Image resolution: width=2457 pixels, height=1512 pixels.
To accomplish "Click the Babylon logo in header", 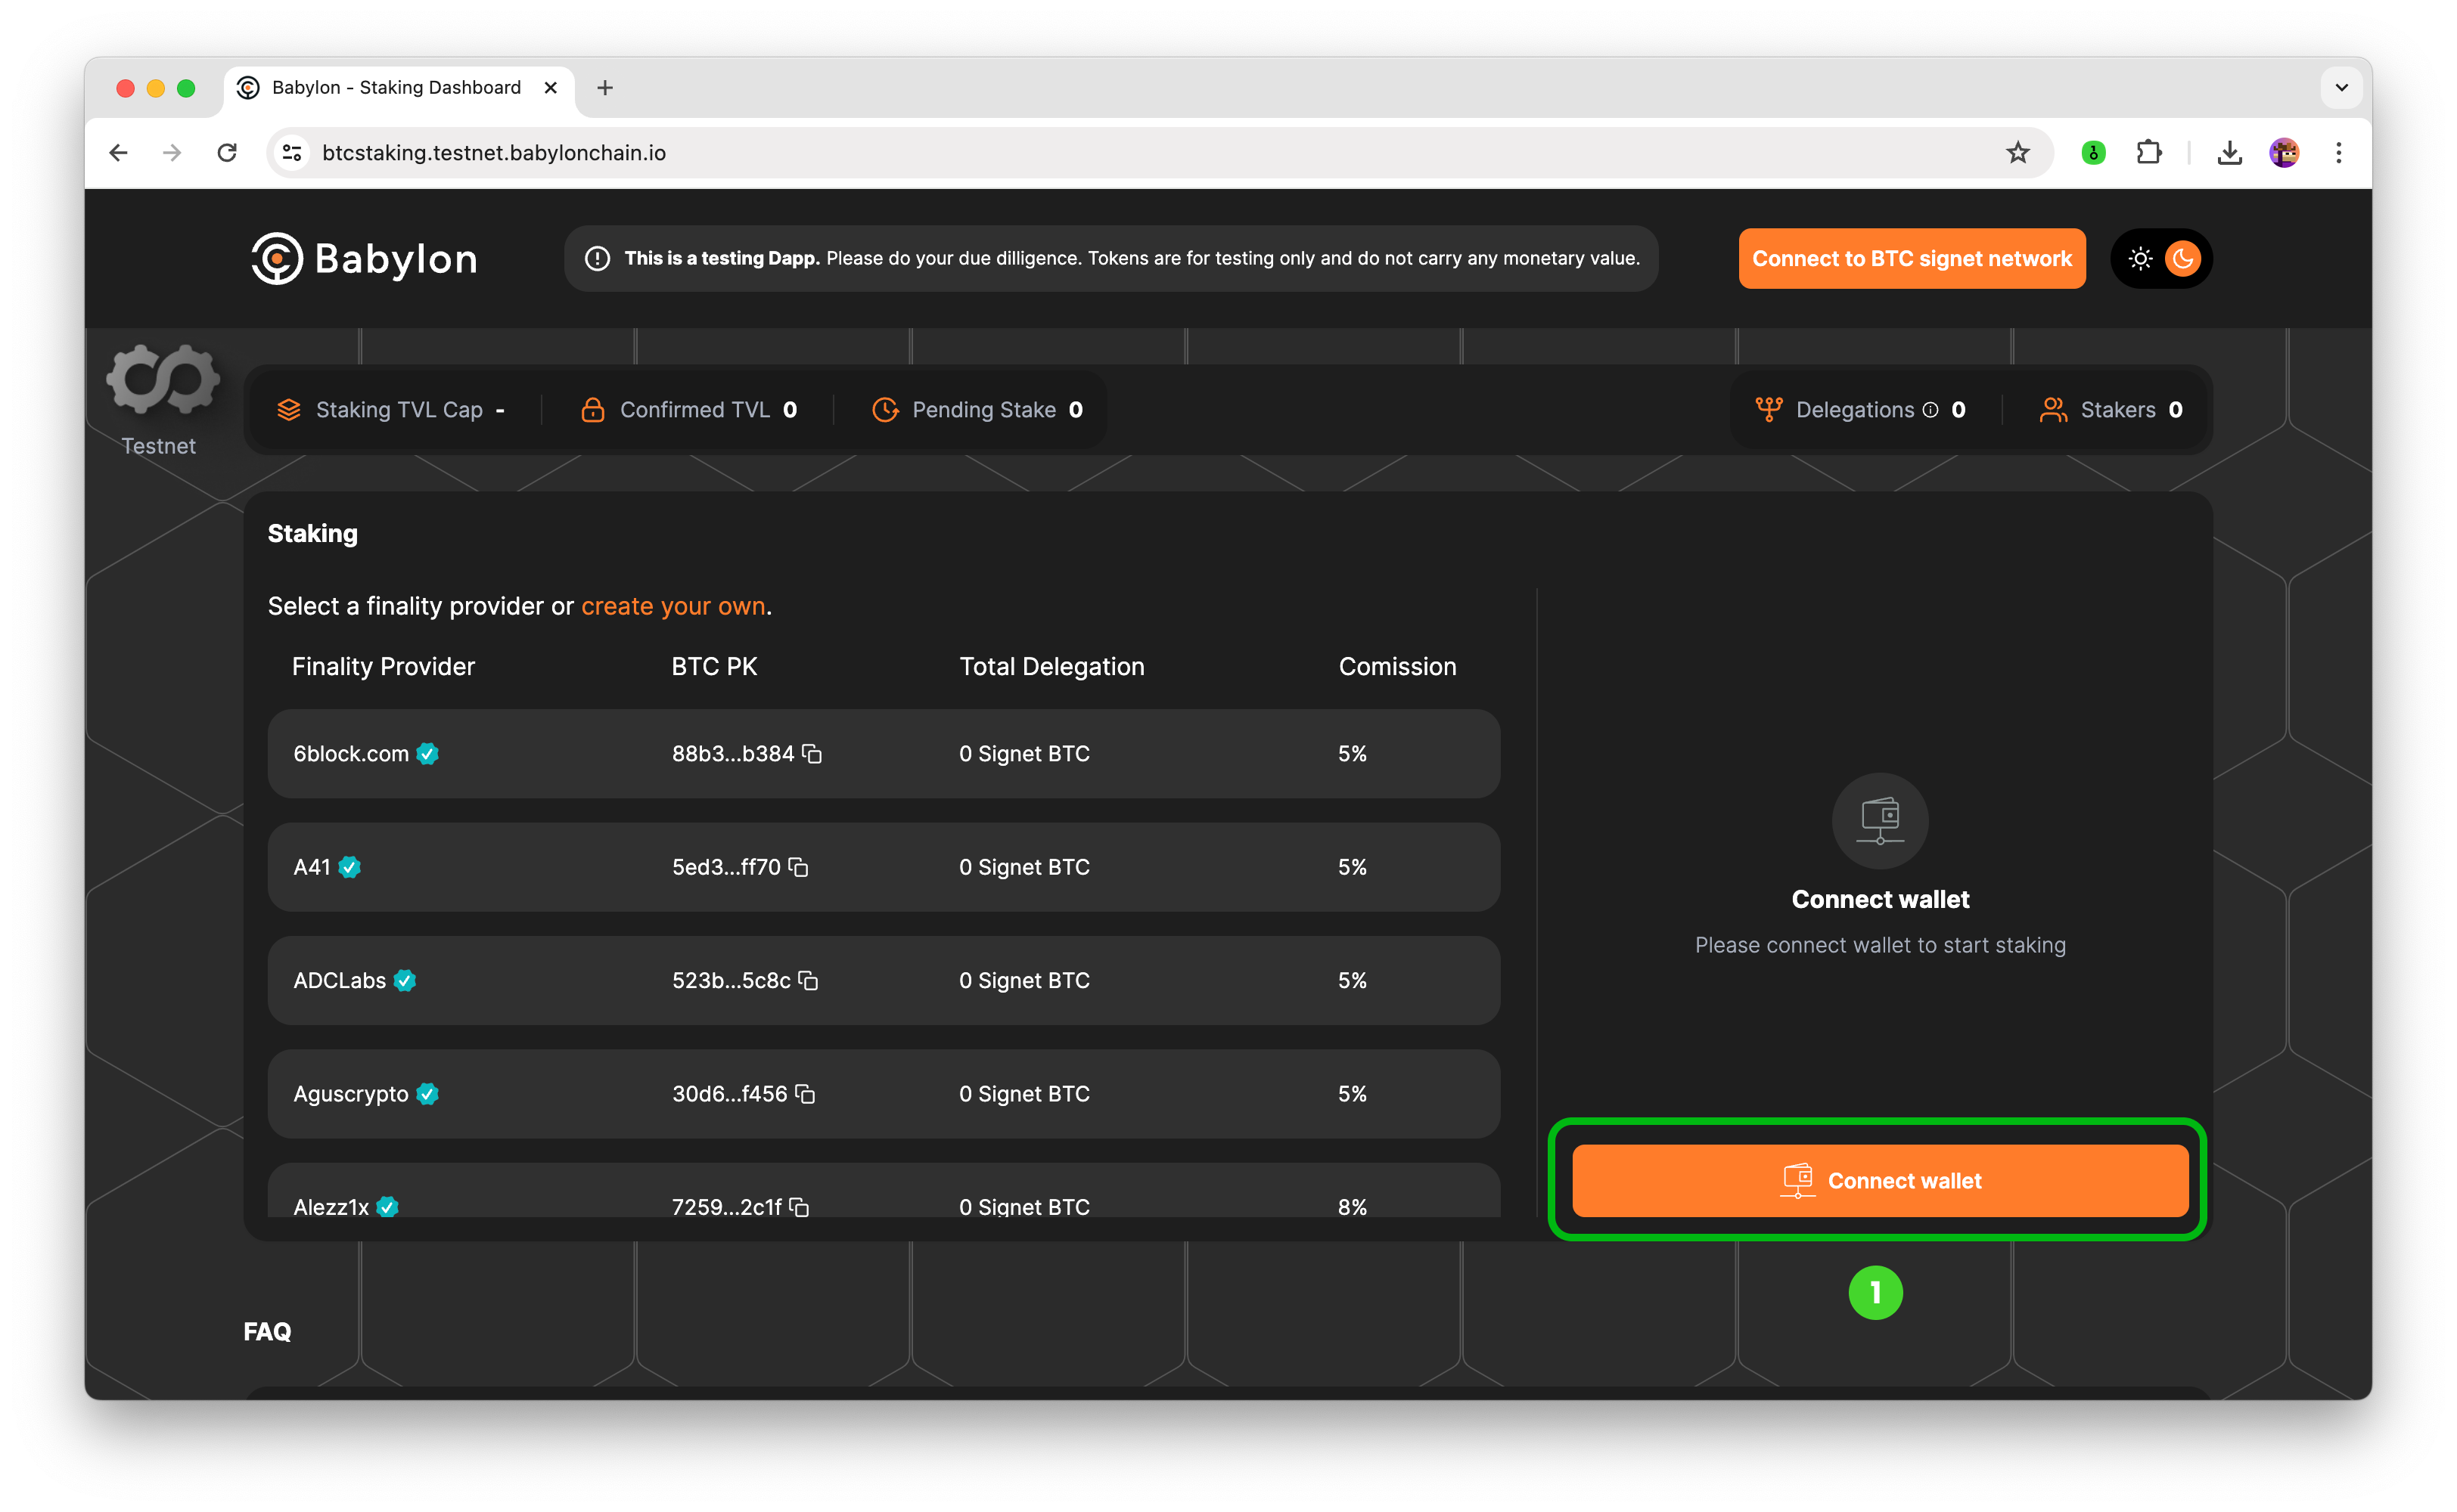I will click(364, 258).
